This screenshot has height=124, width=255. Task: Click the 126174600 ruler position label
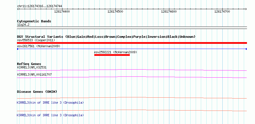tap(169, 11)
